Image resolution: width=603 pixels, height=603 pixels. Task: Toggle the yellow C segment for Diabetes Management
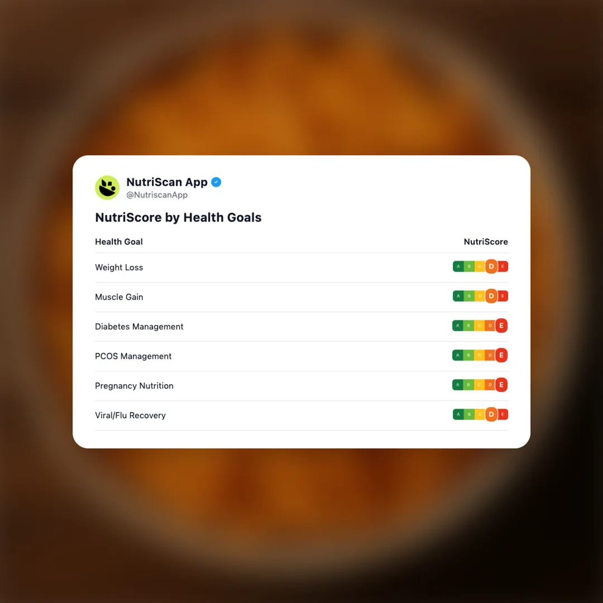480,326
